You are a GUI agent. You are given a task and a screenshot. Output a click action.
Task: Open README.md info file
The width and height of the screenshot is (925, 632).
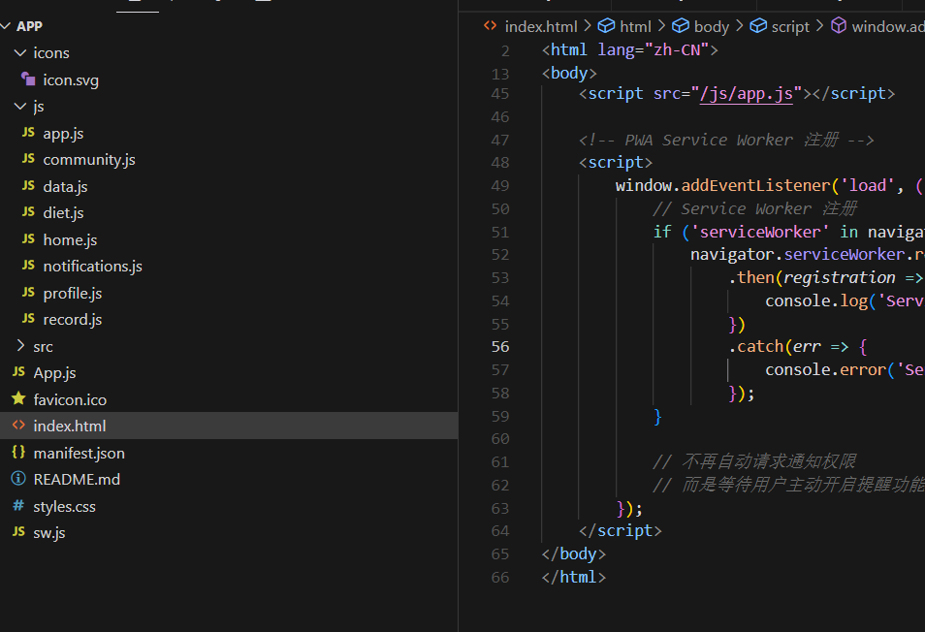tap(77, 479)
